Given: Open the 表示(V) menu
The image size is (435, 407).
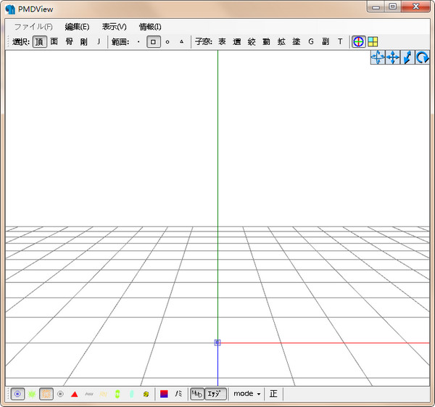Looking at the screenshot, I should pos(114,26).
